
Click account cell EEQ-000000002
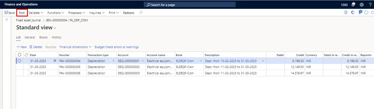(x=129, y=67)
